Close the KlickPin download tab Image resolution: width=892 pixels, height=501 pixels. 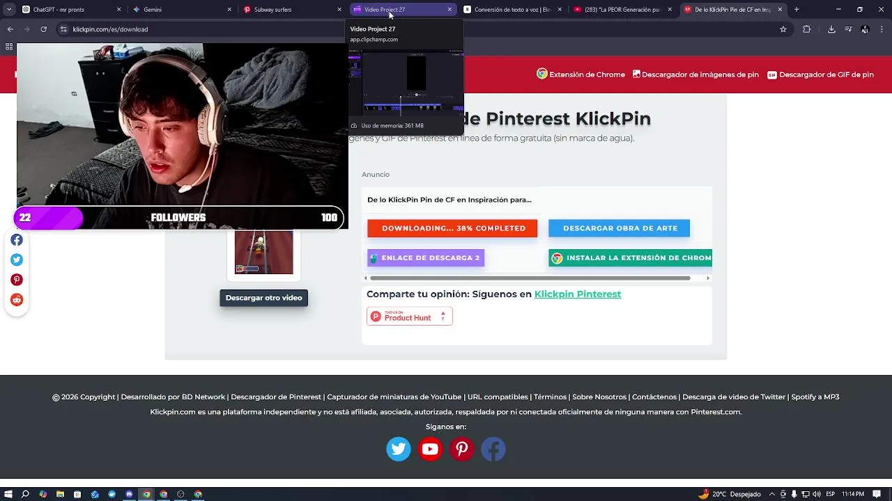tap(780, 10)
